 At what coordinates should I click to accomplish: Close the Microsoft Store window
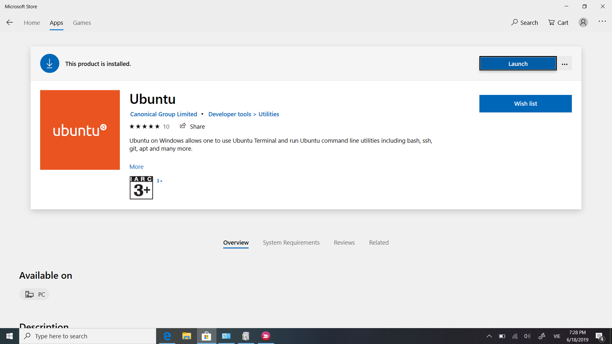603,6
